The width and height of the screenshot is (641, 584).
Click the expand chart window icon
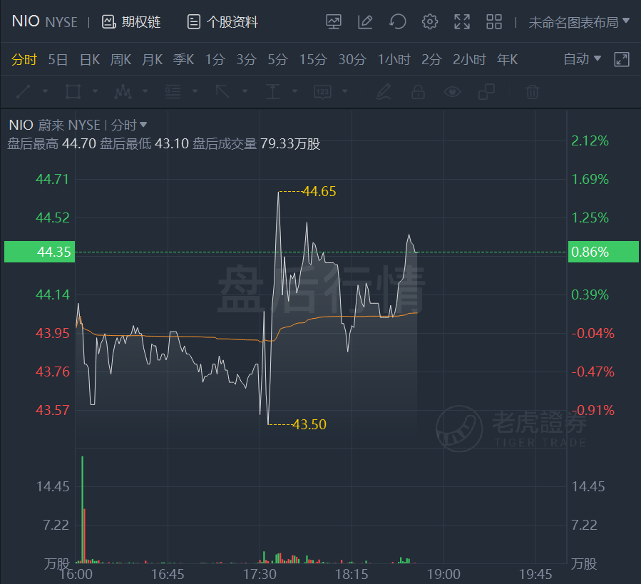click(621, 60)
